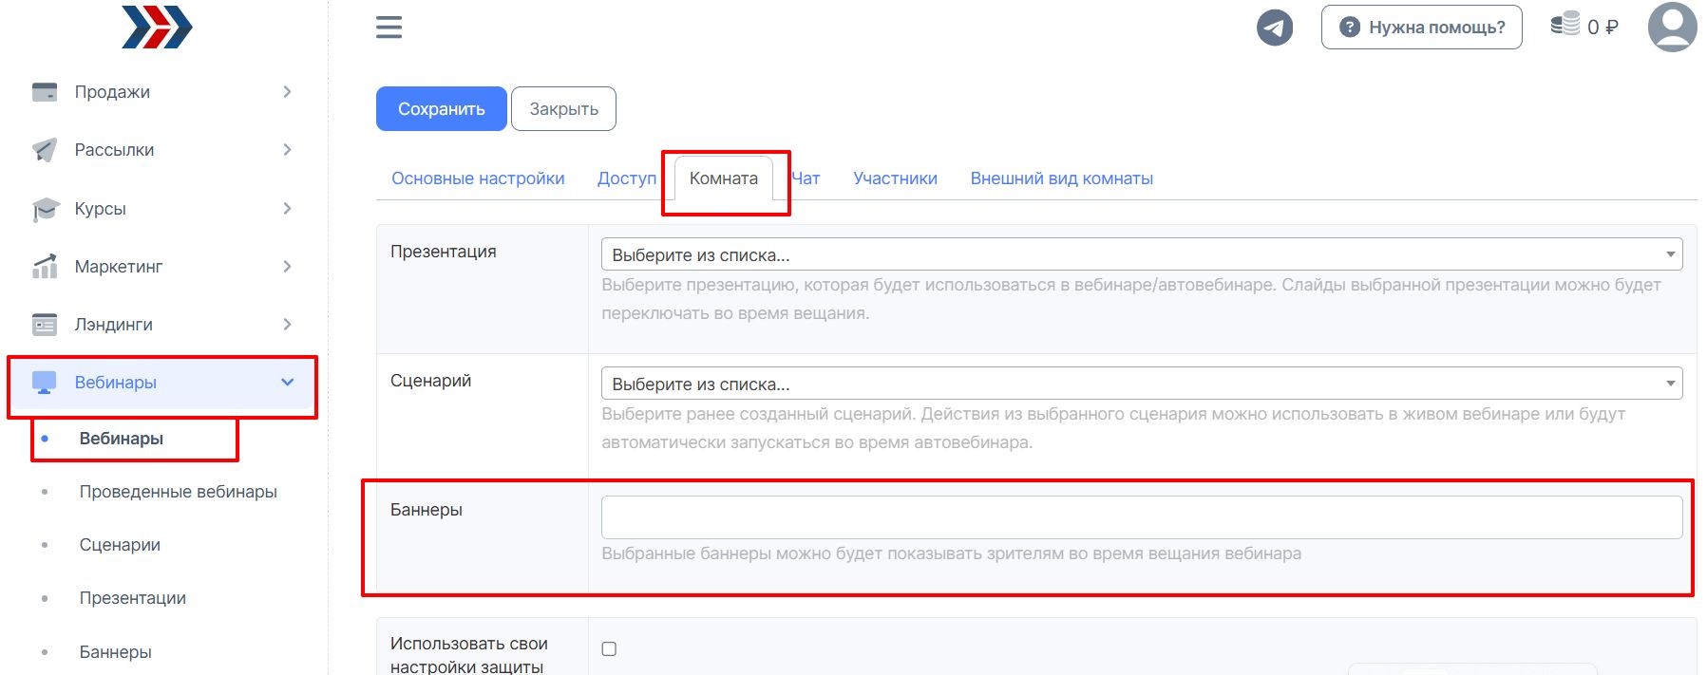This screenshot has height=675, width=1707.
Task: Click the Маркетинг chart icon
Action: click(x=45, y=267)
